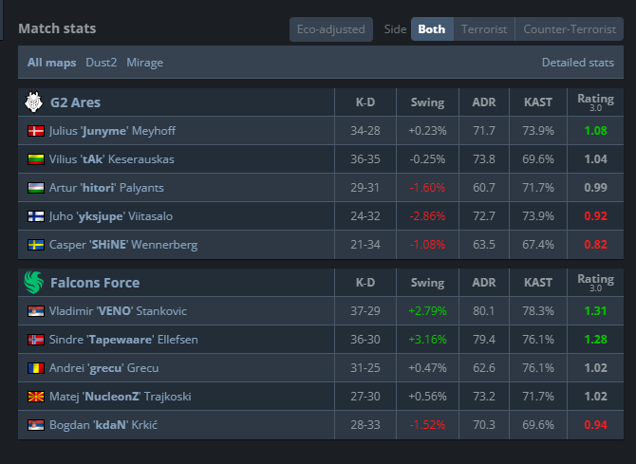Click the Romanian flag beside grecu
Viewport: 636px width, 464px height.
pyautogui.click(x=36, y=368)
